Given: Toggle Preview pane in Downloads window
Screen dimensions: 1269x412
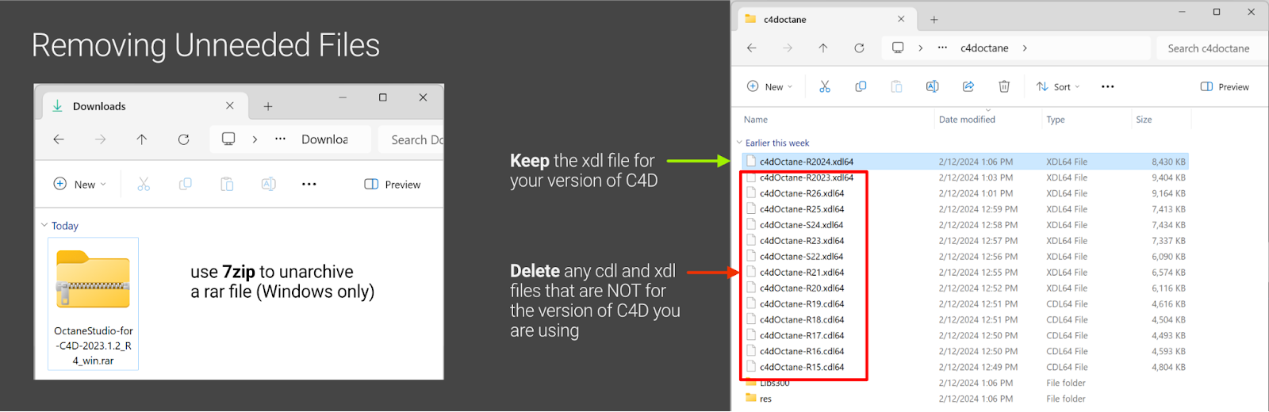Looking at the screenshot, I should tap(393, 185).
